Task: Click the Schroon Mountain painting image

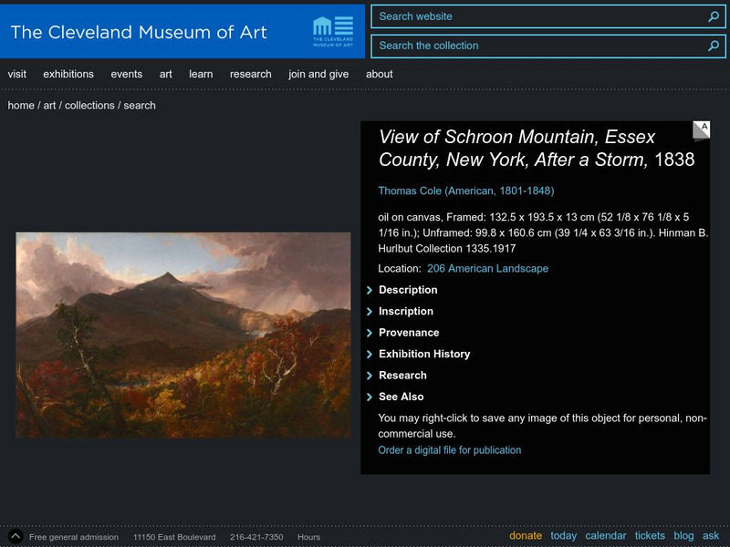Action: click(182, 335)
